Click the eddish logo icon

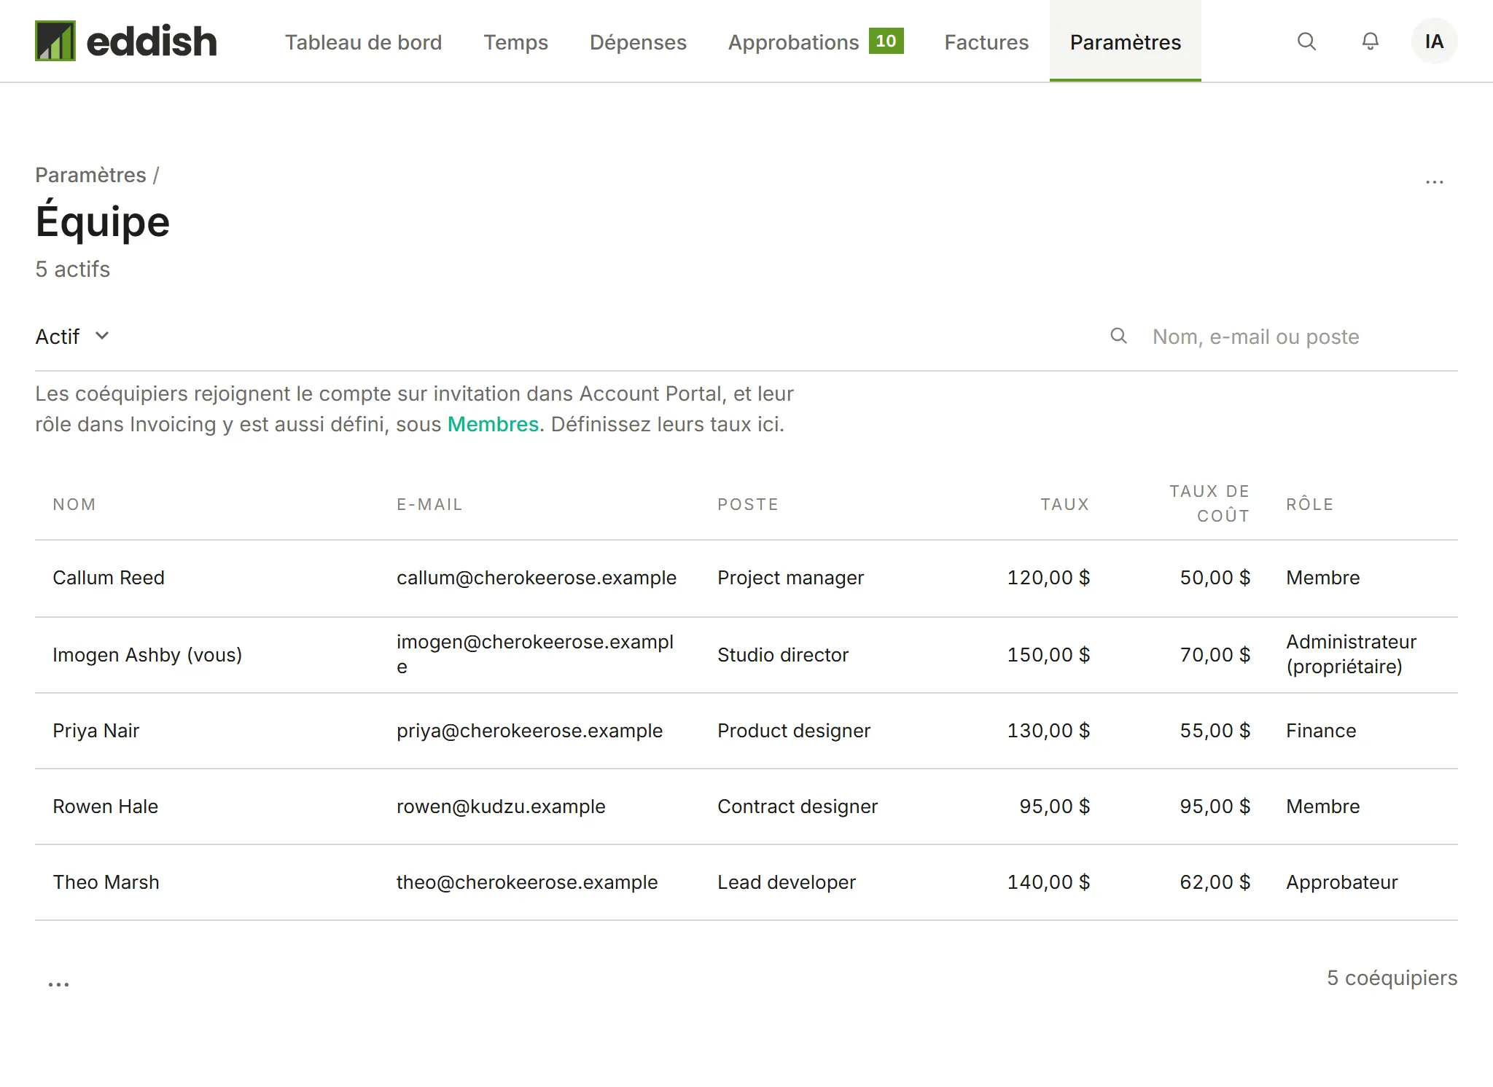[55, 41]
